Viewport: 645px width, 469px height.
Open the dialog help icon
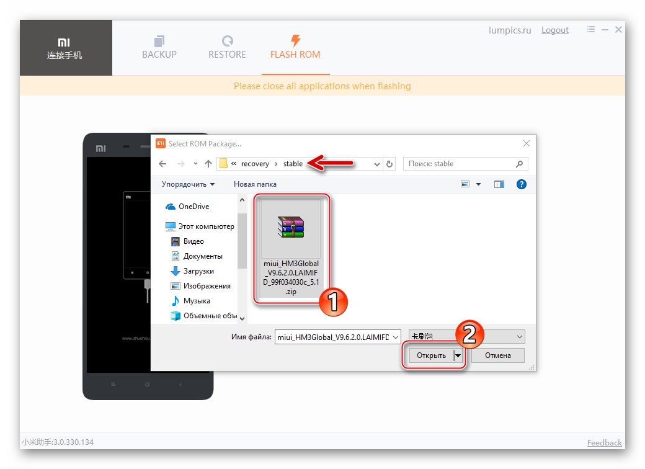pyautogui.click(x=521, y=184)
